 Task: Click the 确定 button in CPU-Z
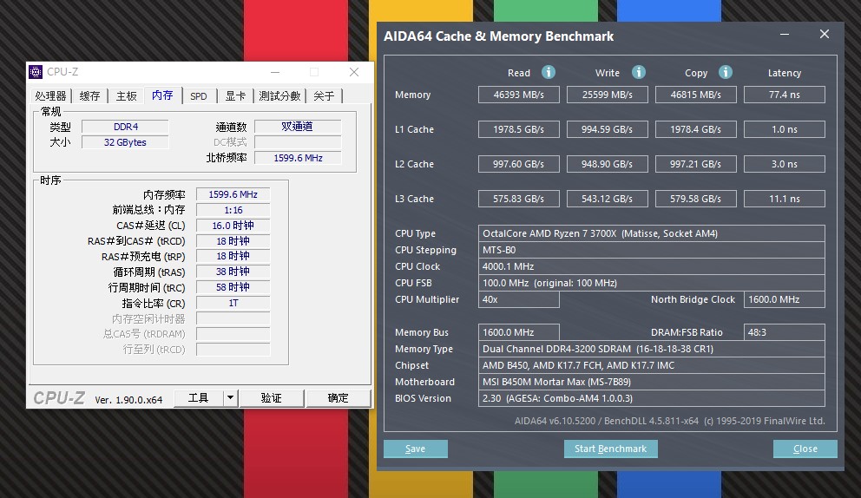click(338, 397)
